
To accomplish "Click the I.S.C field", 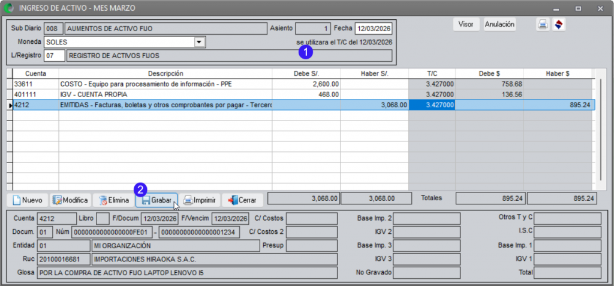I will point(567,232).
